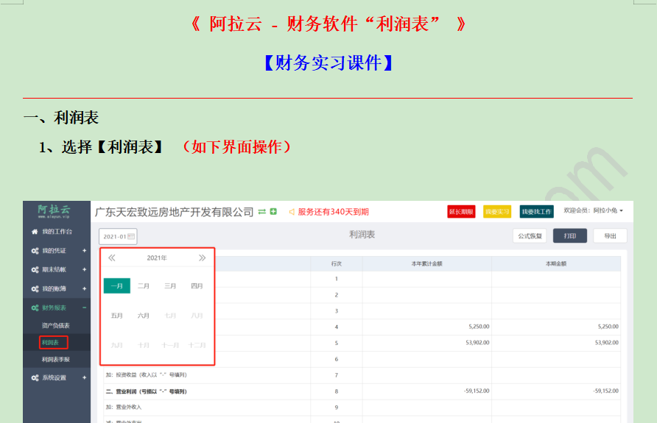Expand 我的账簿 with plus sign
This screenshot has width=657, height=423.
[84, 288]
